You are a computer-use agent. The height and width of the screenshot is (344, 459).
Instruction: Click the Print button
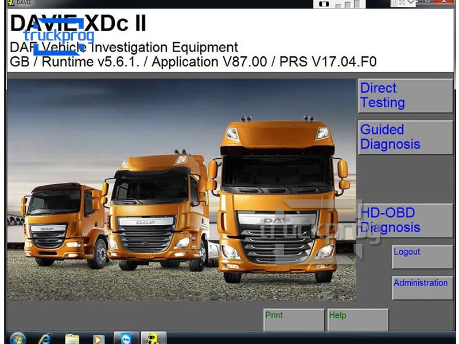(x=294, y=320)
